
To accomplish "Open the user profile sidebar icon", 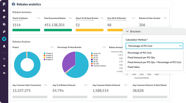I will pos(4,46).
